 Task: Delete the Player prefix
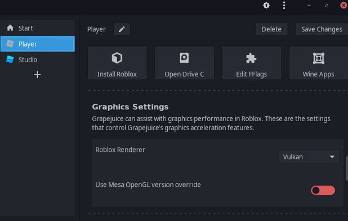pyautogui.click(x=271, y=29)
